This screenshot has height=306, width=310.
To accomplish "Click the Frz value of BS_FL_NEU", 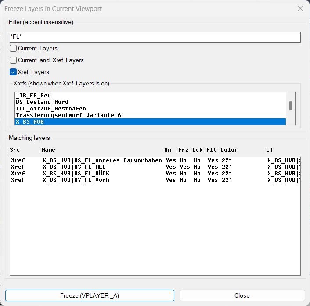I will coord(184,167).
